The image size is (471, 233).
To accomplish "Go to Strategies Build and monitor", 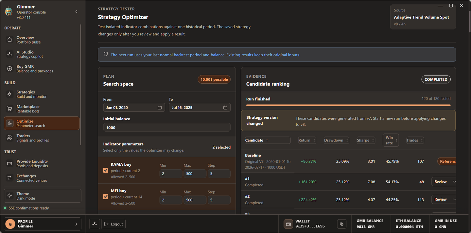I will [42, 94].
